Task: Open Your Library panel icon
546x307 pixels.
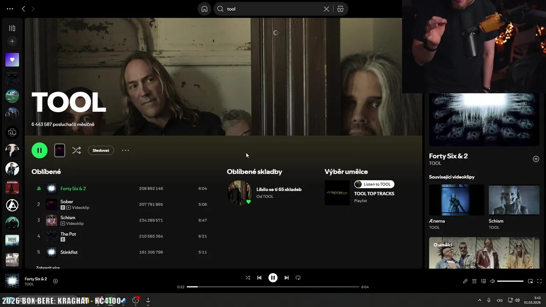Action: pos(12,28)
